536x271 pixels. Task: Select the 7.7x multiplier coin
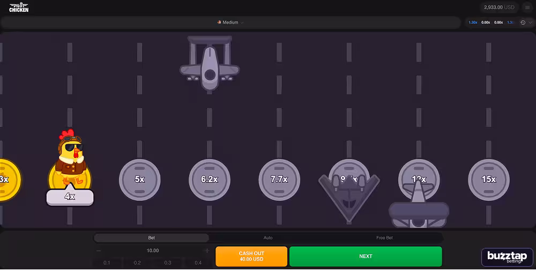tap(279, 179)
